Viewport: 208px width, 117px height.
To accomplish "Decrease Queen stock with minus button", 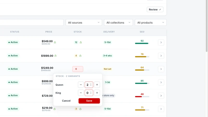I will [81, 85].
